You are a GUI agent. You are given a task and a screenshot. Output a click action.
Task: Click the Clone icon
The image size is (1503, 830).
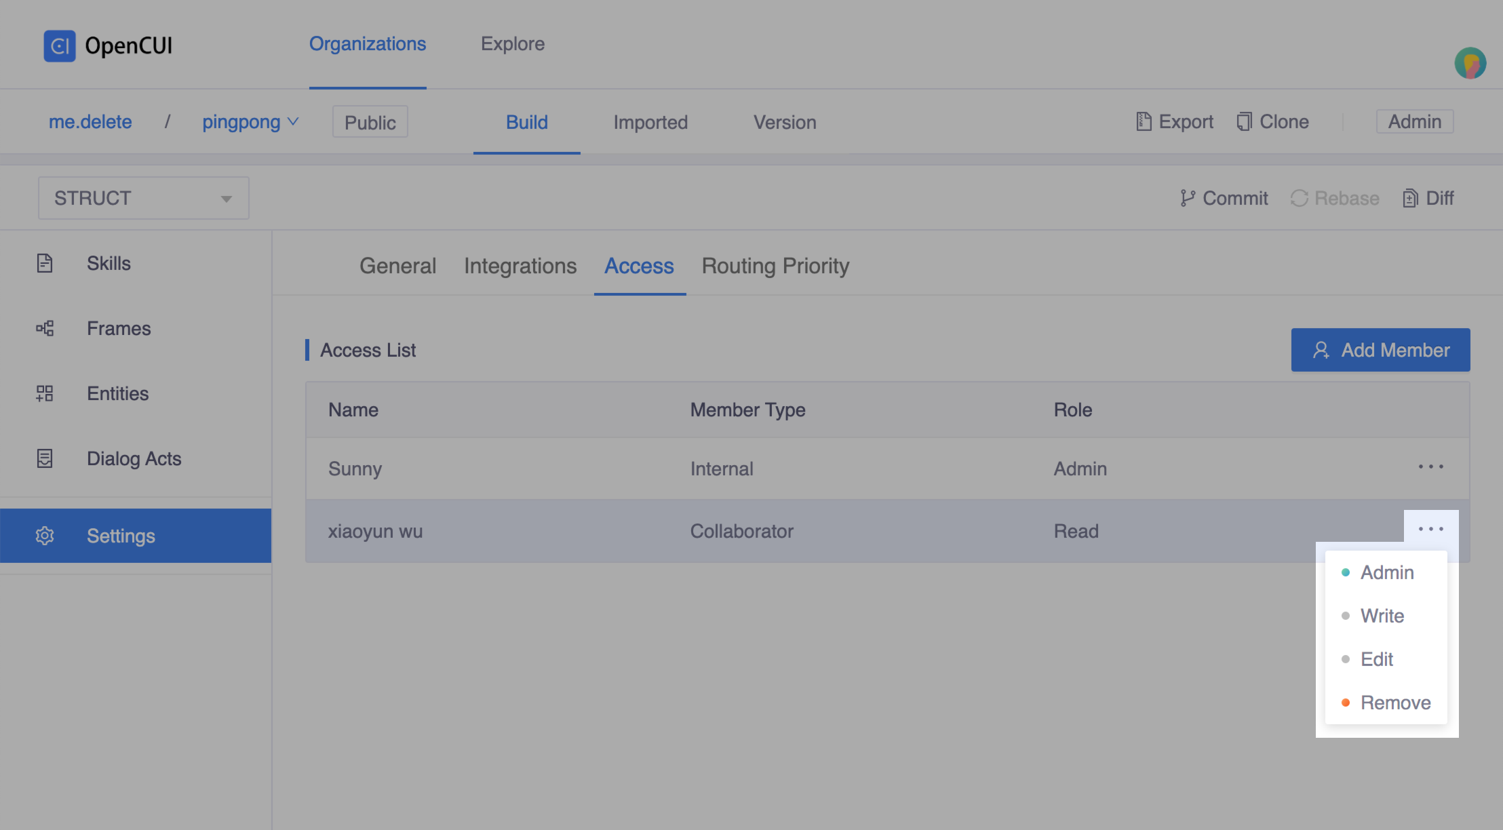click(x=1244, y=121)
